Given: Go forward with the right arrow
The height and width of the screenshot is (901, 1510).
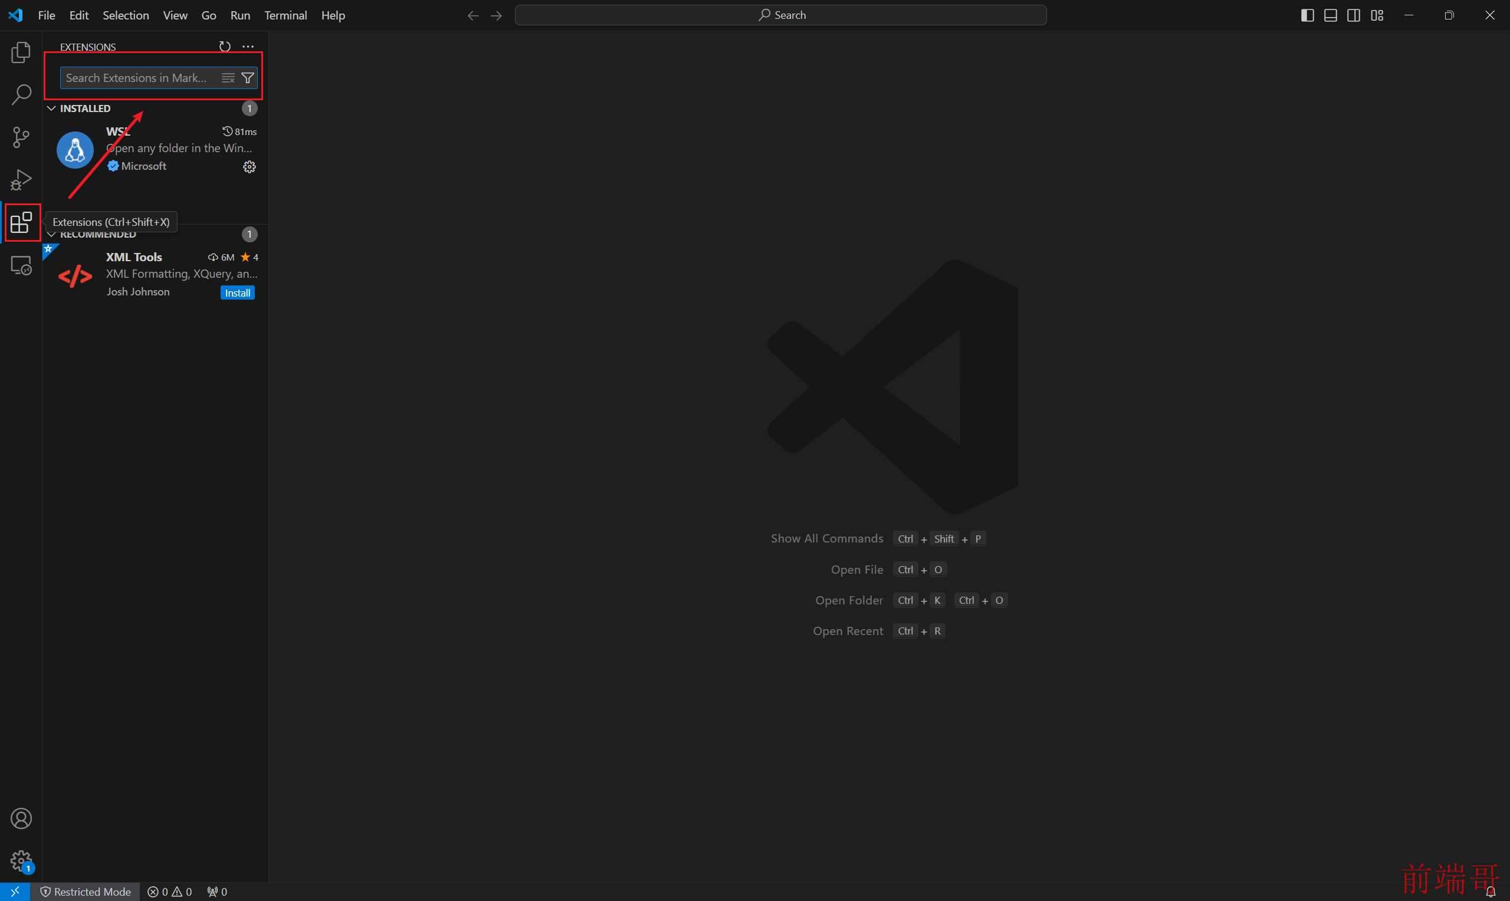Looking at the screenshot, I should (x=496, y=15).
